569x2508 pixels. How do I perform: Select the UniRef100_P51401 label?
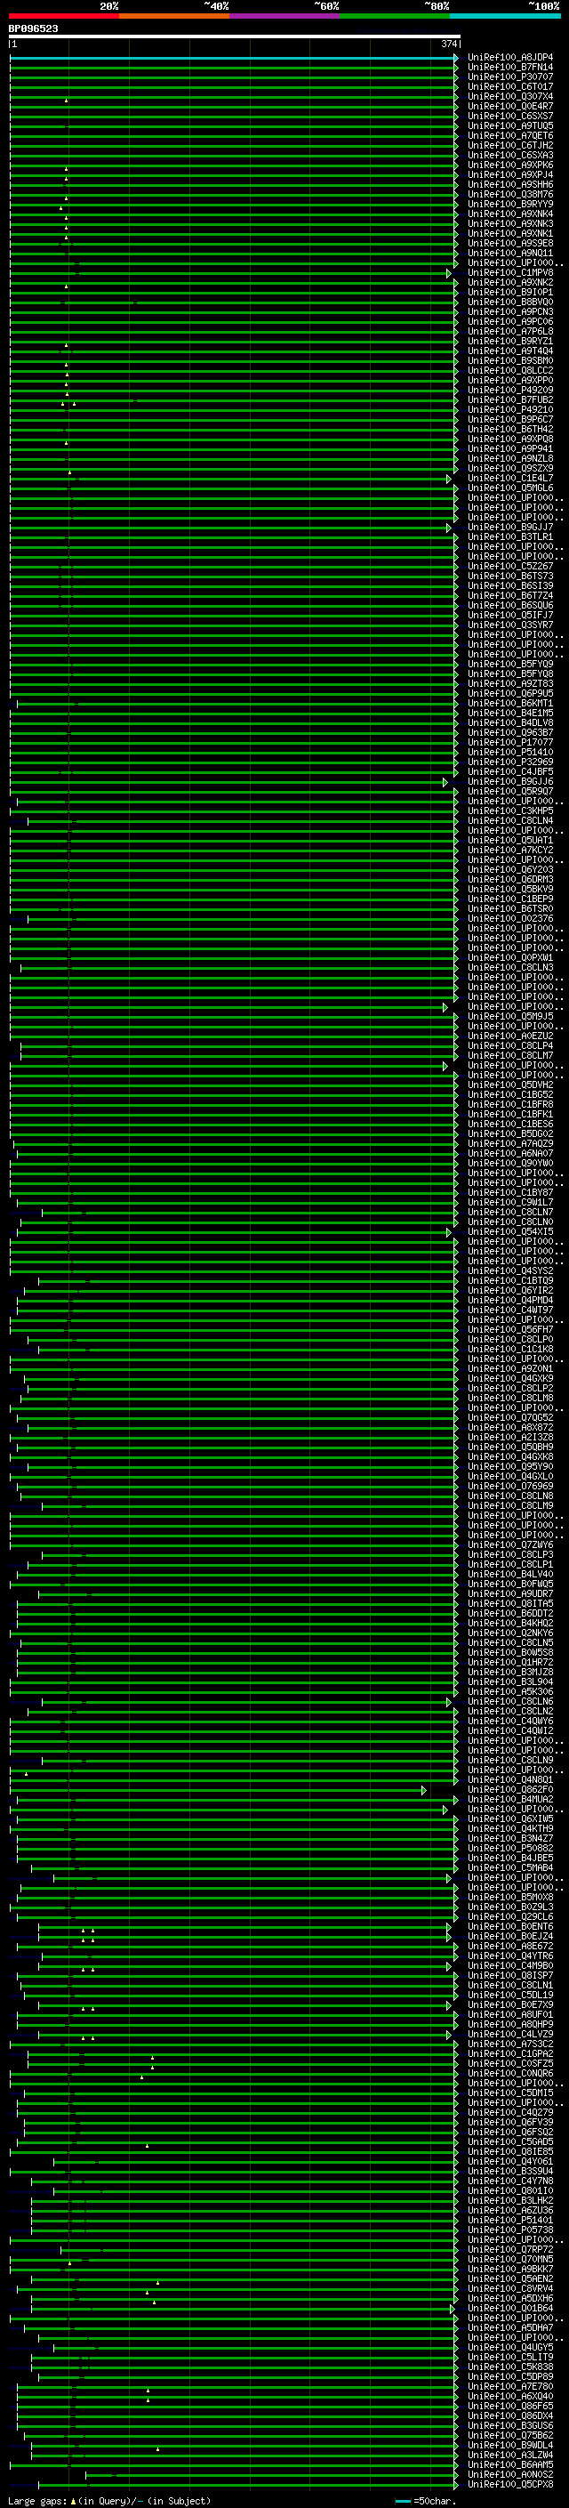point(510,2220)
